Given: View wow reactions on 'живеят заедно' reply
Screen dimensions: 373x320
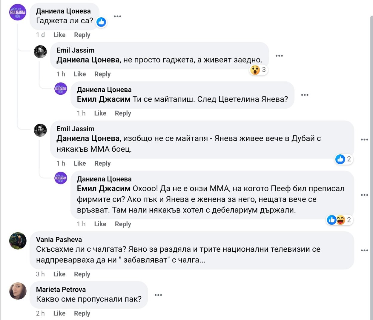Looking at the screenshot, I should click(x=258, y=70).
